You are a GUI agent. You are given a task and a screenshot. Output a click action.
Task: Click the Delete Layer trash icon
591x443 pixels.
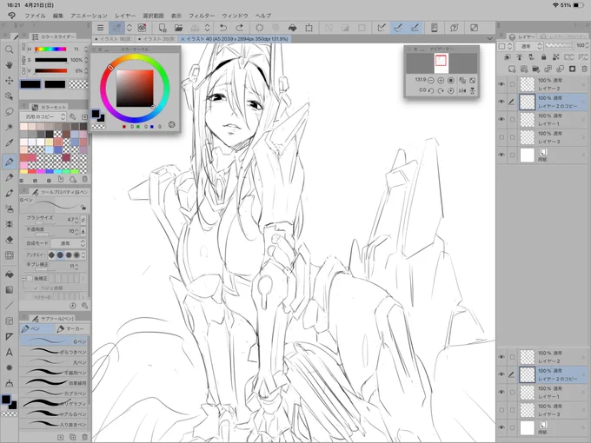584,69
